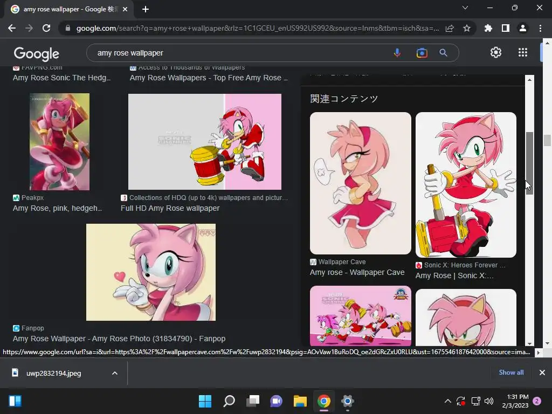Open a new browser tab
Viewport: 552px width, 414px height.
[x=146, y=9]
